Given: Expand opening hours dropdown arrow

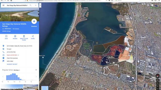Looking at the screenshot, I should [18, 55].
